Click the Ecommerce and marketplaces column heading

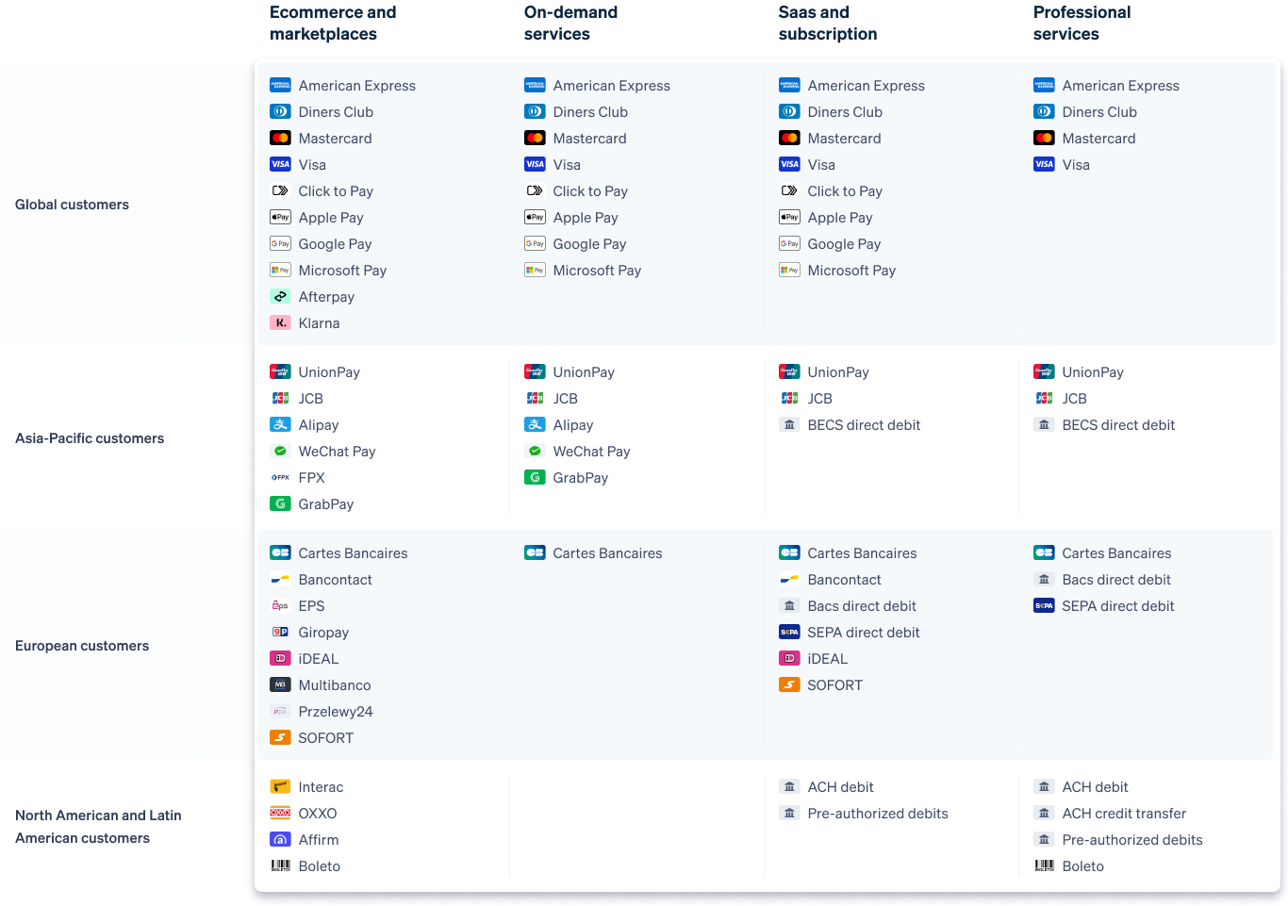point(333,23)
